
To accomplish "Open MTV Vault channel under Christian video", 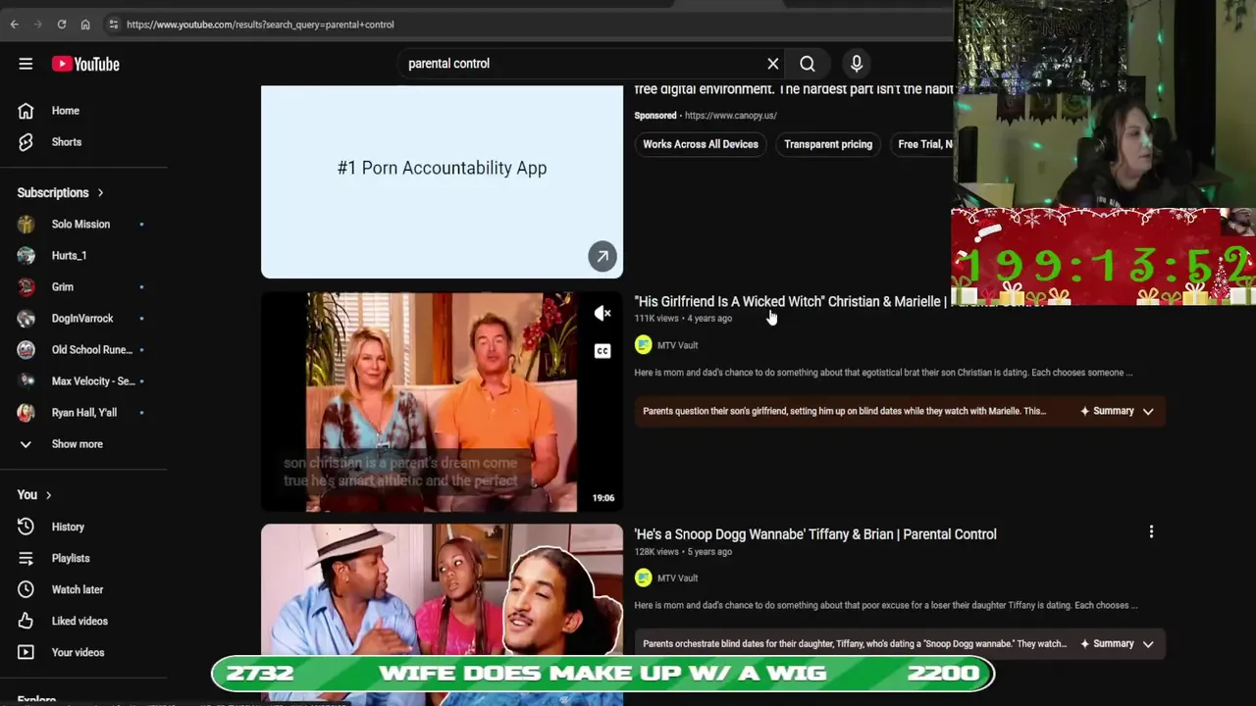I will 678,345.
